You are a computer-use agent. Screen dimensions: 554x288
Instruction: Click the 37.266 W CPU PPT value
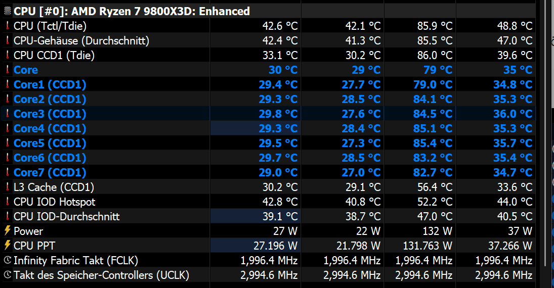pos(510,246)
